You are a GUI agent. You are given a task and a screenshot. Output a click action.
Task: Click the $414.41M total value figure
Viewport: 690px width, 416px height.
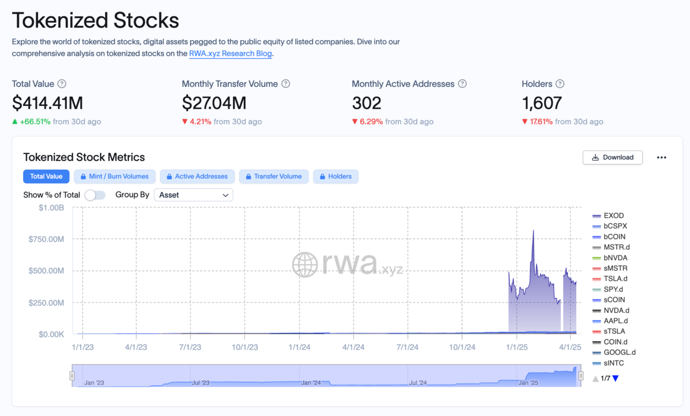coord(48,103)
